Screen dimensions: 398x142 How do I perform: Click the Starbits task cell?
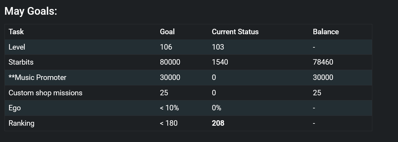(x=21, y=62)
